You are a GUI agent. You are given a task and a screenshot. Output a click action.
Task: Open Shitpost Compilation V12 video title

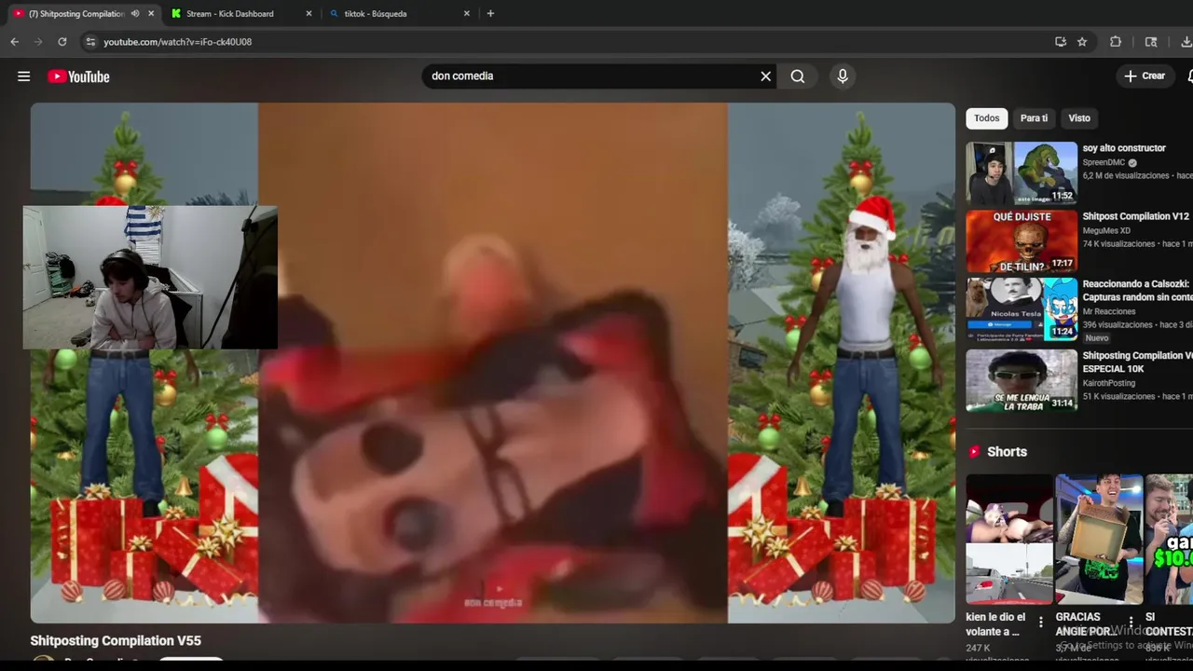1135,216
